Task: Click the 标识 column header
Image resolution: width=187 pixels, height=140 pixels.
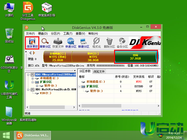Action: (151, 77)
